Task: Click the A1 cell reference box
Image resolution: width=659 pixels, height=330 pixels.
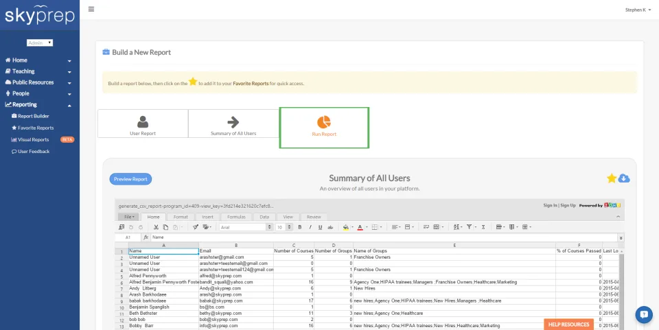Action: coord(128,237)
